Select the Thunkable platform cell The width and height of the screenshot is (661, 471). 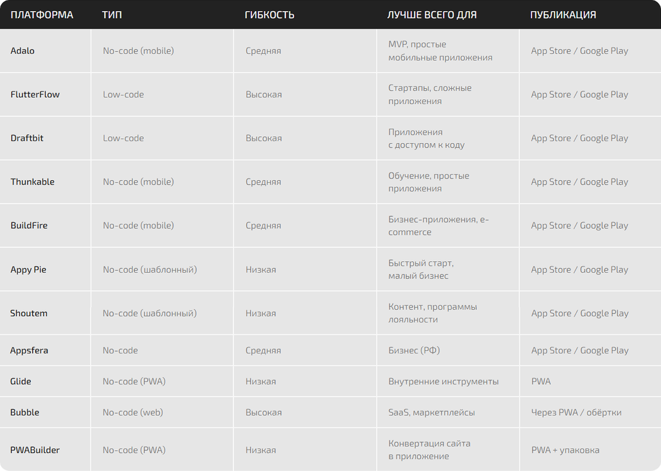tap(32, 182)
